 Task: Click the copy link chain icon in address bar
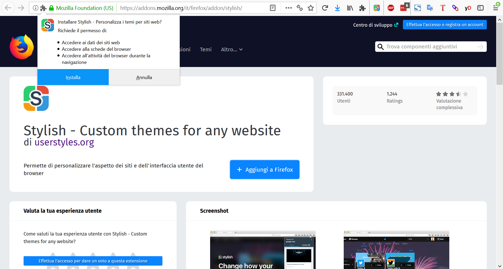point(300,8)
